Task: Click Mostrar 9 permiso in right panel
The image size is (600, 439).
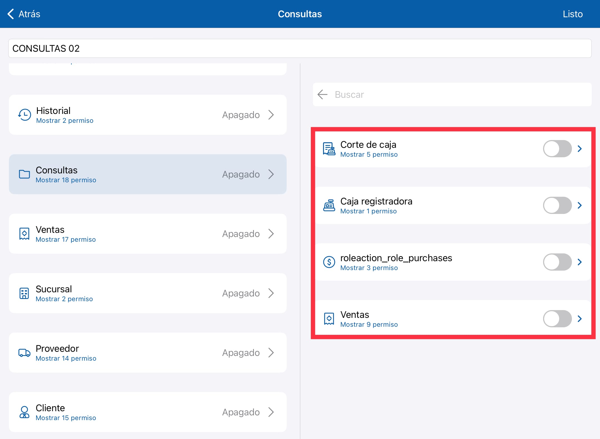Action: coord(369,325)
